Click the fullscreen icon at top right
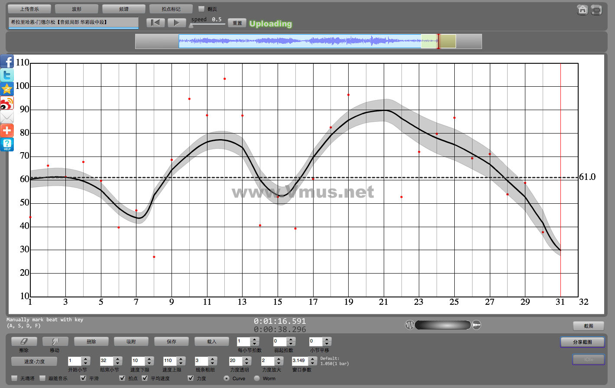This screenshot has height=388, width=615. point(596,10)
